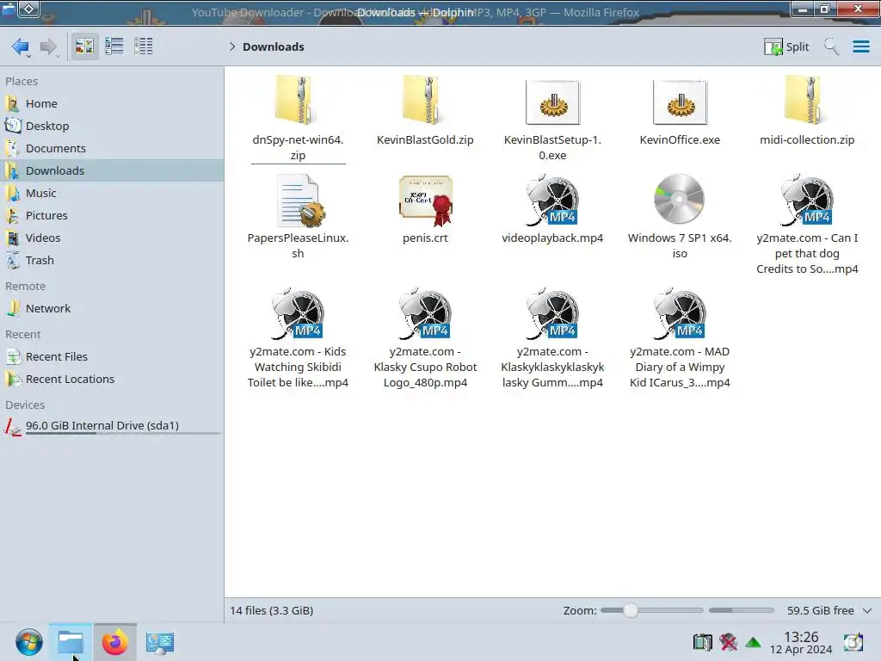
Task: Open Home in Places
Action: pyautogui.click(x=113, y=103)
